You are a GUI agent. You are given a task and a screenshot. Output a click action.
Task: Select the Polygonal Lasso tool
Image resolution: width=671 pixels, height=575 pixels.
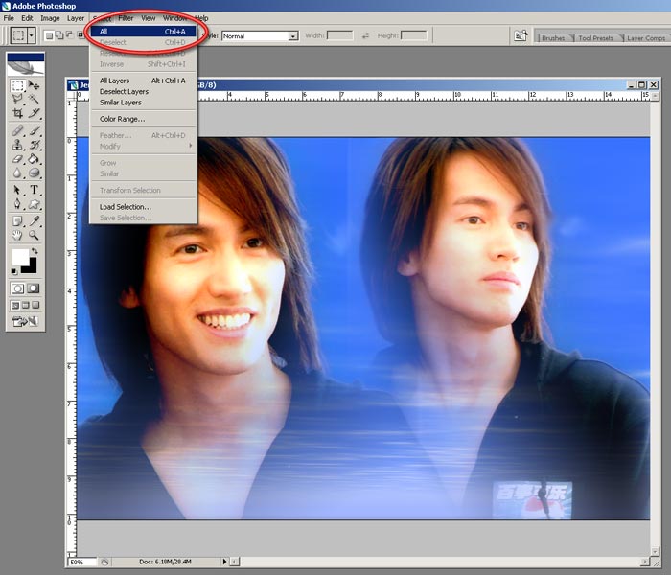coord(17,100)
